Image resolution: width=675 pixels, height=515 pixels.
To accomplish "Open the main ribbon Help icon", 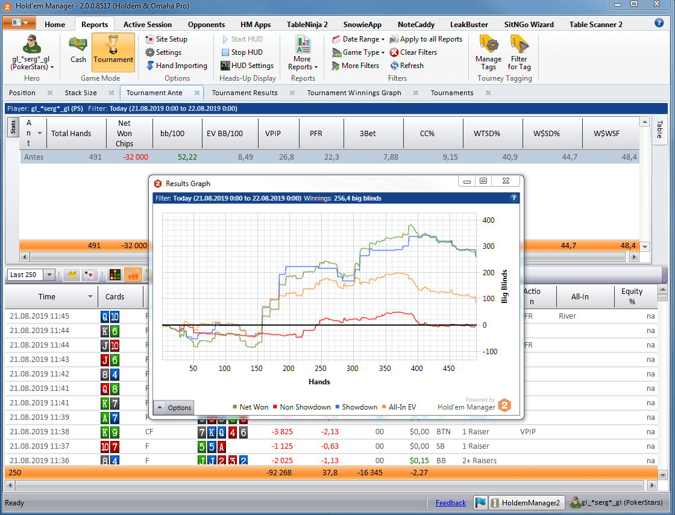I will pyautogui.click(x=659, y=23).
